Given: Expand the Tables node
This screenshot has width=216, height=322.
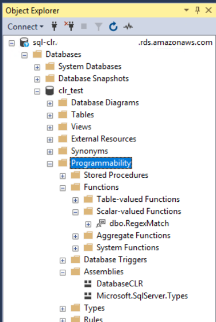Looking at the screenshot, I should tap(50, 116).
